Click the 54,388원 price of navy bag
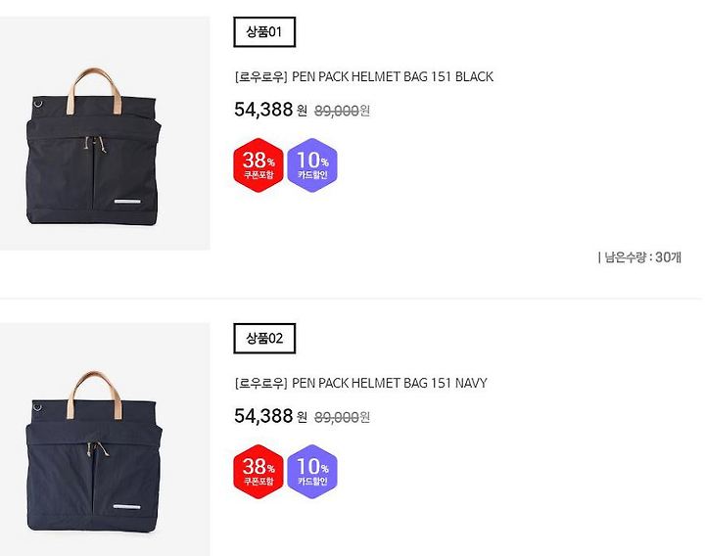The width and height of the screenshot is (705, 556). (x=270, y=416)
